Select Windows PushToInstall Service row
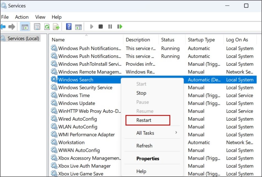The image size is (262, 177). tap(90, 64)
